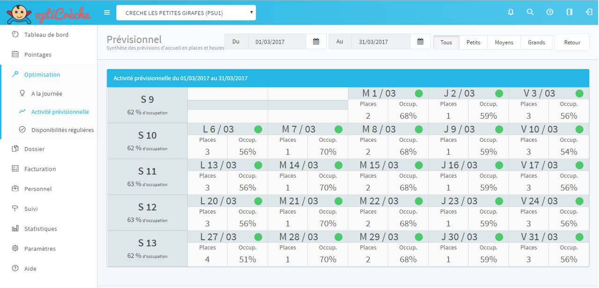
Task: Click the Optimisation wand icon
Action: [x=15, y=74]
